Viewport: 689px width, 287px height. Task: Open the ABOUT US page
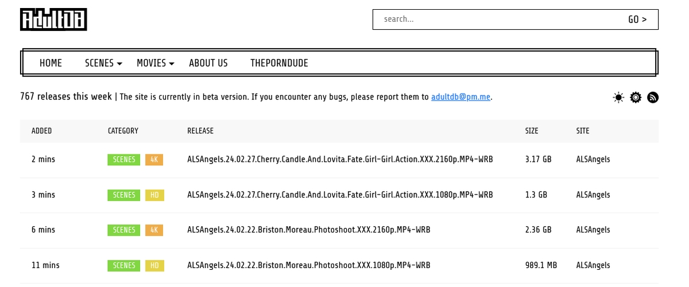coord(208,63)
